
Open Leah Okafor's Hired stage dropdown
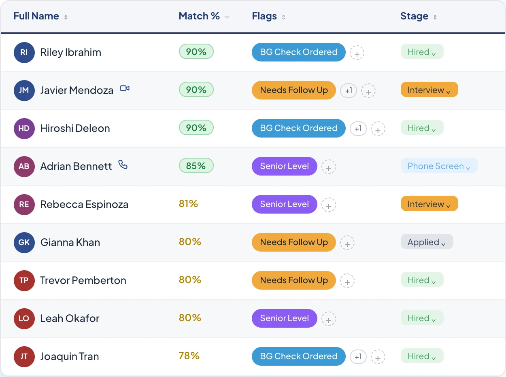[x=422, y=318]
